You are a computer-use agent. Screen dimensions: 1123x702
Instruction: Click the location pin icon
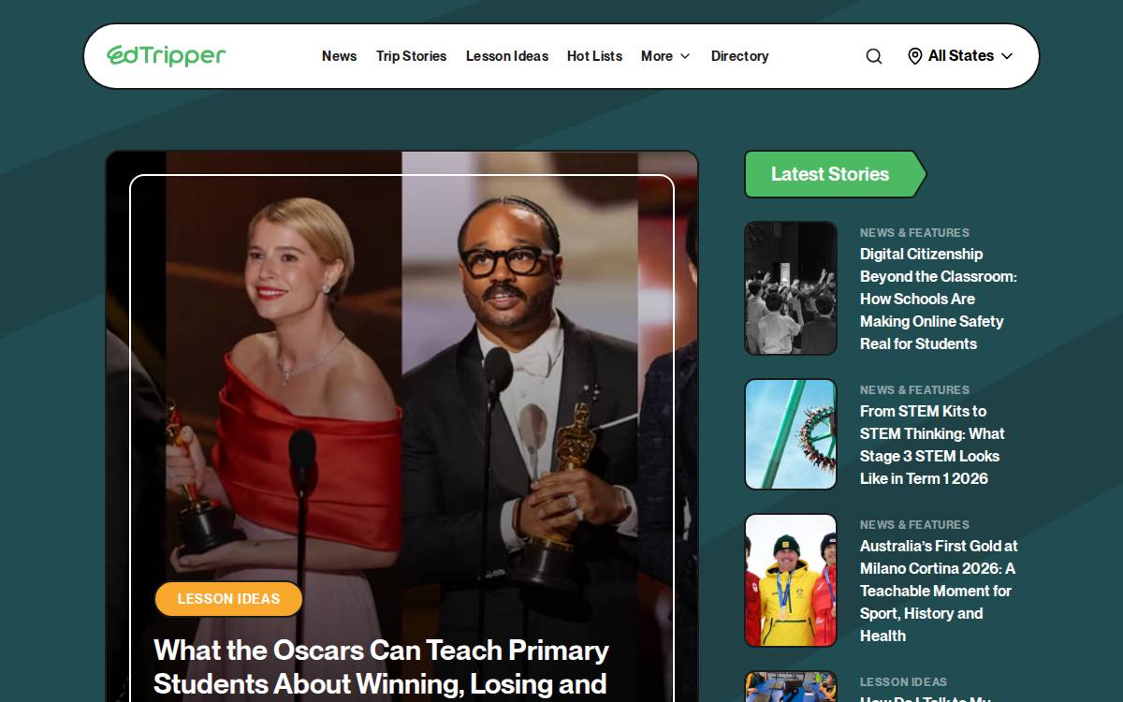point(915,56)
